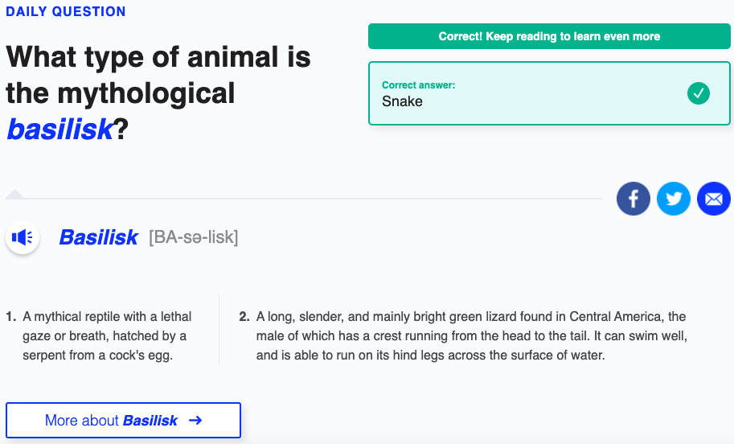Click definition number 1 marker
This screenshot has height=444, width=734.
coord(10,317)
